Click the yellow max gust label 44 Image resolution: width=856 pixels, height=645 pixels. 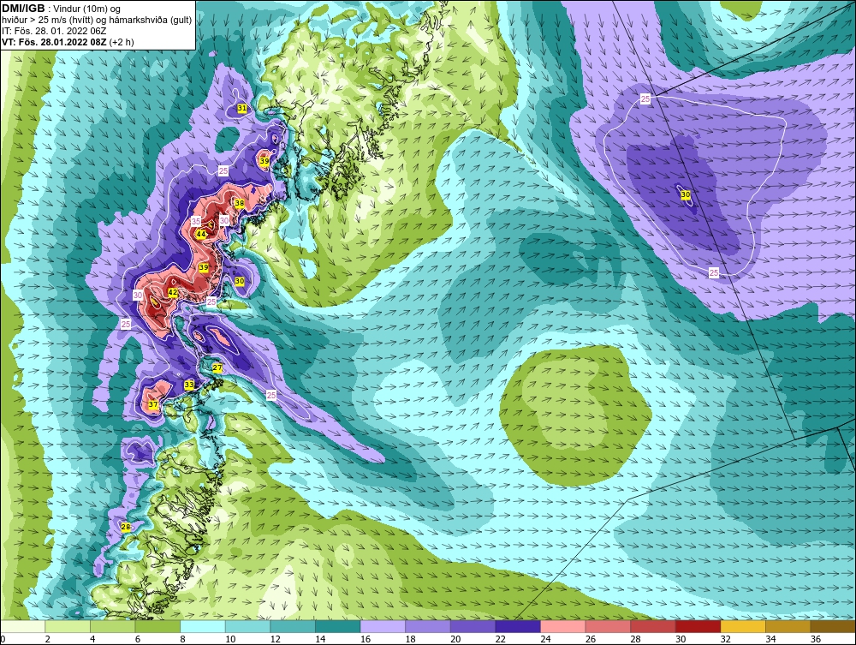click(201, 235)
